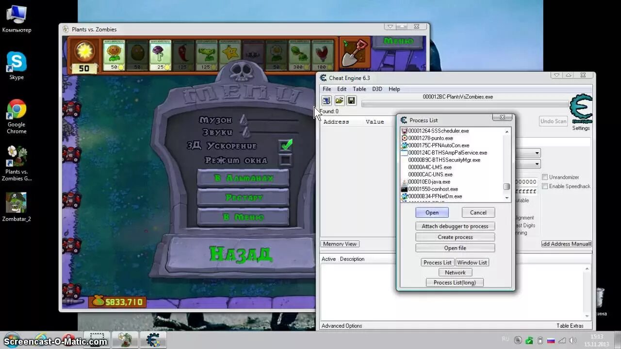The image size is (621, 349).
Task: Click Cancel in the Process List dialog
Action: pyautogui.click(x=478, y=212)
